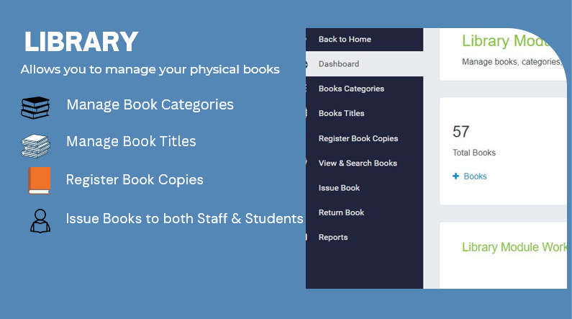The width and height of the screenshot is (572, 319).
Task: Click the stacked black books icon
Action: tap(35, 108)
